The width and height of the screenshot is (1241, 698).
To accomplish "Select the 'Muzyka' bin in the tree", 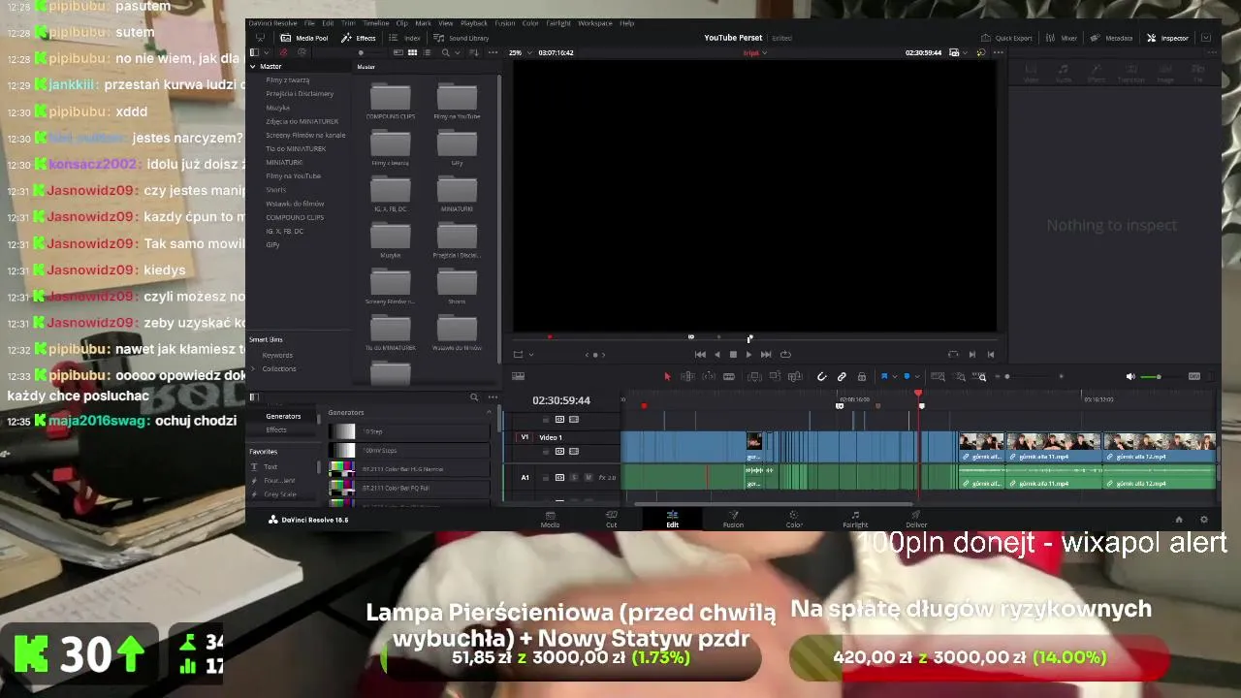I will pyautogui.click(x=278, y=108).
